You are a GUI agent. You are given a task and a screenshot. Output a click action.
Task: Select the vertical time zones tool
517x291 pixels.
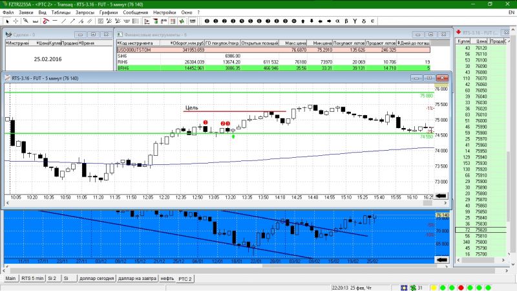135,21
